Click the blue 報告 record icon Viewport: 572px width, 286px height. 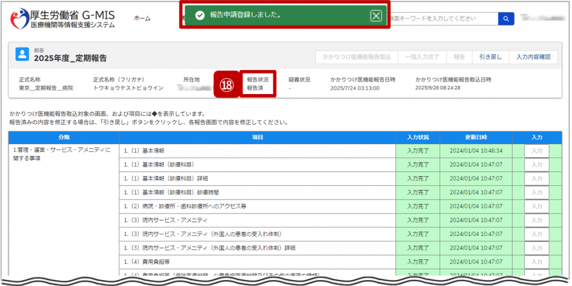(23, 55)
